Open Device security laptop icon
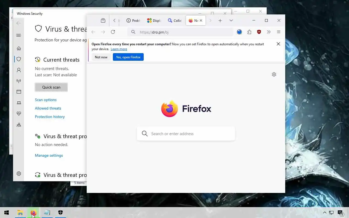 click(x=19, y=103)
